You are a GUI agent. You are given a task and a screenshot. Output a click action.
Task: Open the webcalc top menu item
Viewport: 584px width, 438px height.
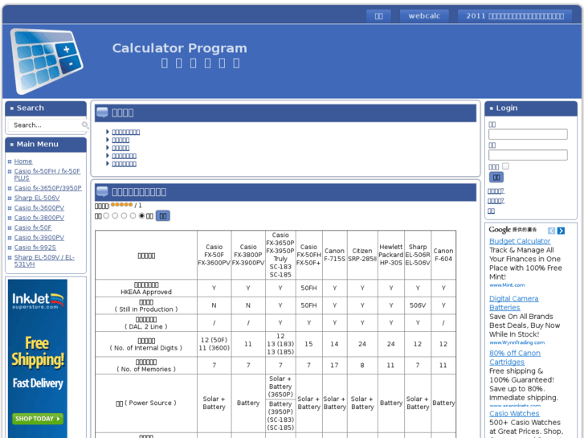tap(424, 16)
